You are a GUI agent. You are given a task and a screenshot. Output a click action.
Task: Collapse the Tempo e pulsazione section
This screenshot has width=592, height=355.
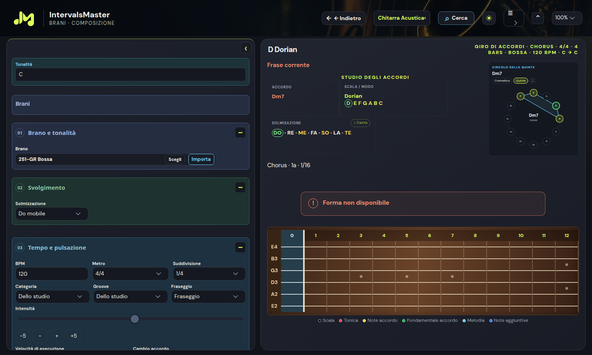[x=240, y=247]
